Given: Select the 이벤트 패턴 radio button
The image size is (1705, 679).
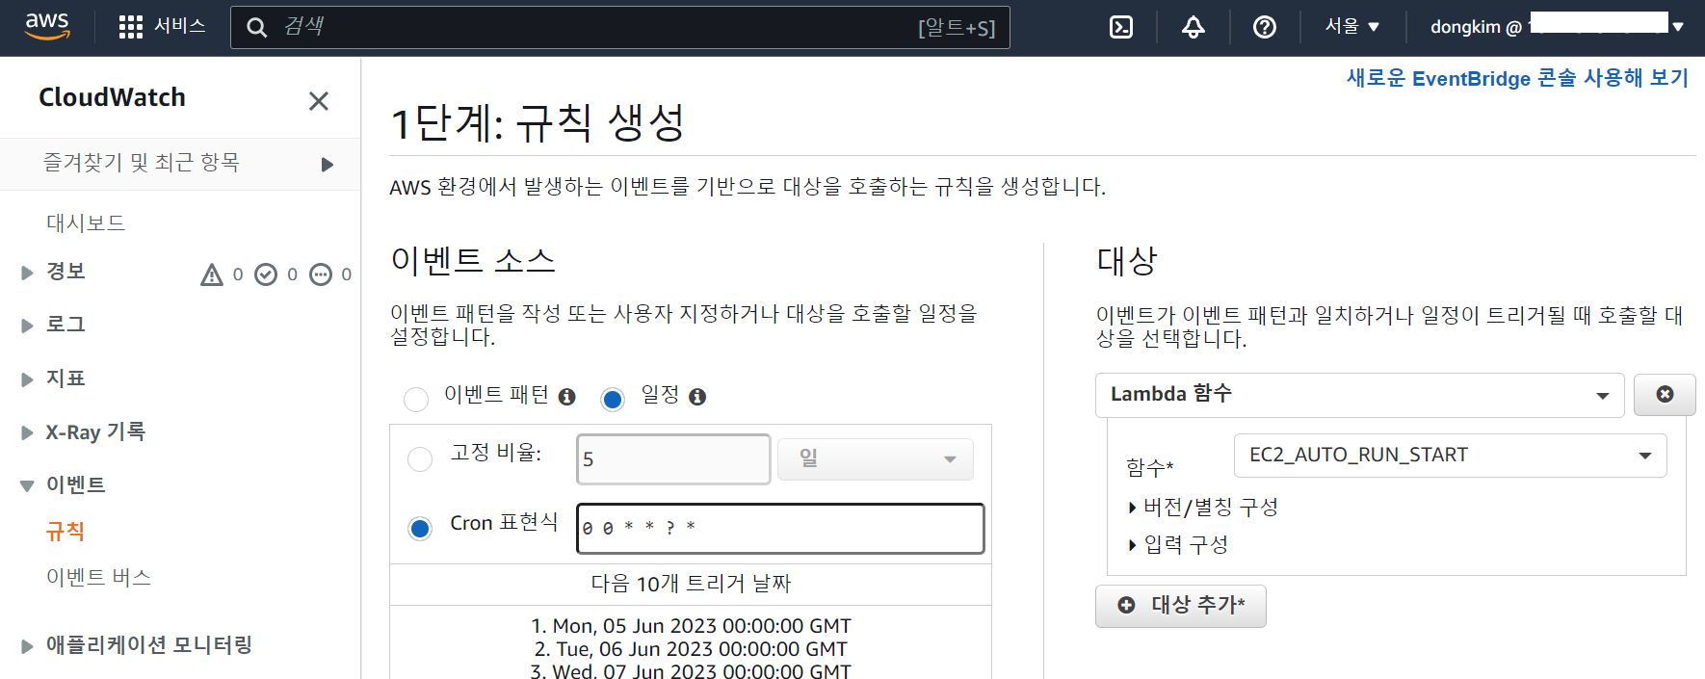Looking at the screenshot, I should pyautogui.click(x=416, y=399).
